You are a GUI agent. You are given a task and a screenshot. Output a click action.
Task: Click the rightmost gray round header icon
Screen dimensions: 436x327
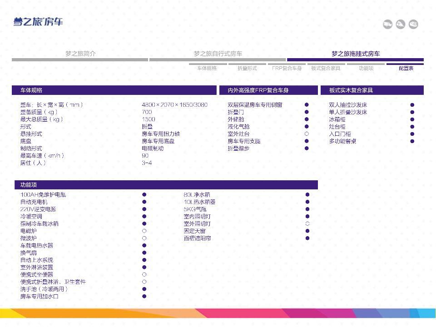413,25
